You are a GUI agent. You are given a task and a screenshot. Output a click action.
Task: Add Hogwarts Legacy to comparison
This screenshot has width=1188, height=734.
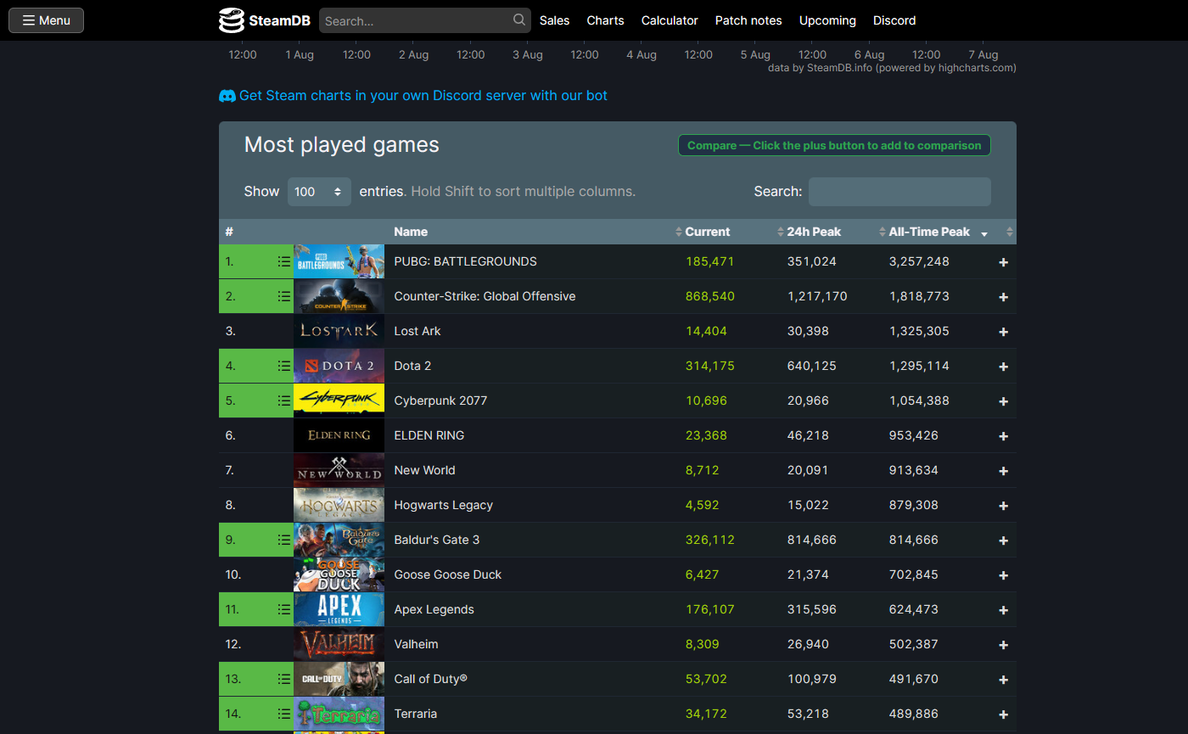tap(1003, 506)
